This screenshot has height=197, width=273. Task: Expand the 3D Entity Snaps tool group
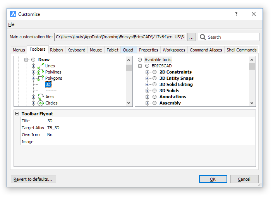point(147,78)
